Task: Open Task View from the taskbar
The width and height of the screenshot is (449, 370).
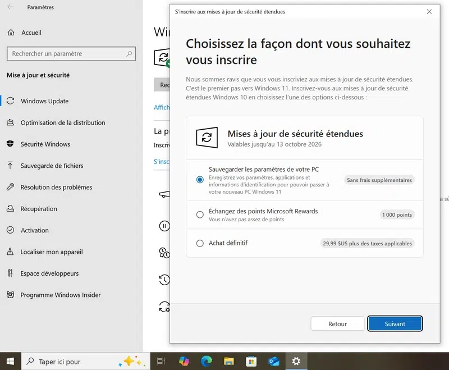Action: click(161, 362)
